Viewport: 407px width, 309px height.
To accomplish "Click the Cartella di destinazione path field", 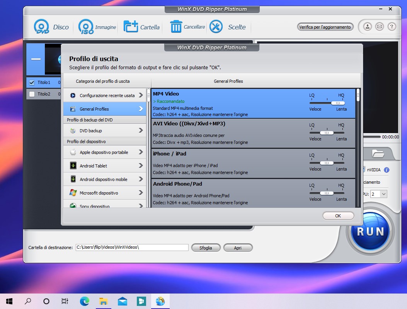I will (132, 248).
